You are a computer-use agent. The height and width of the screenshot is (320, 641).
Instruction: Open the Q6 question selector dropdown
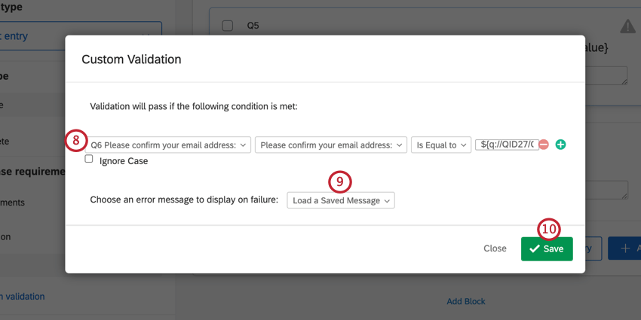pos(168,145)
